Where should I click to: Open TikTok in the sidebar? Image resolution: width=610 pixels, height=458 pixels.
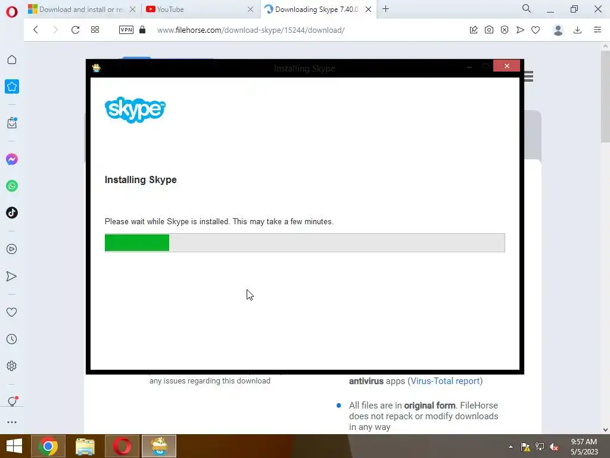tap(12, 213)
